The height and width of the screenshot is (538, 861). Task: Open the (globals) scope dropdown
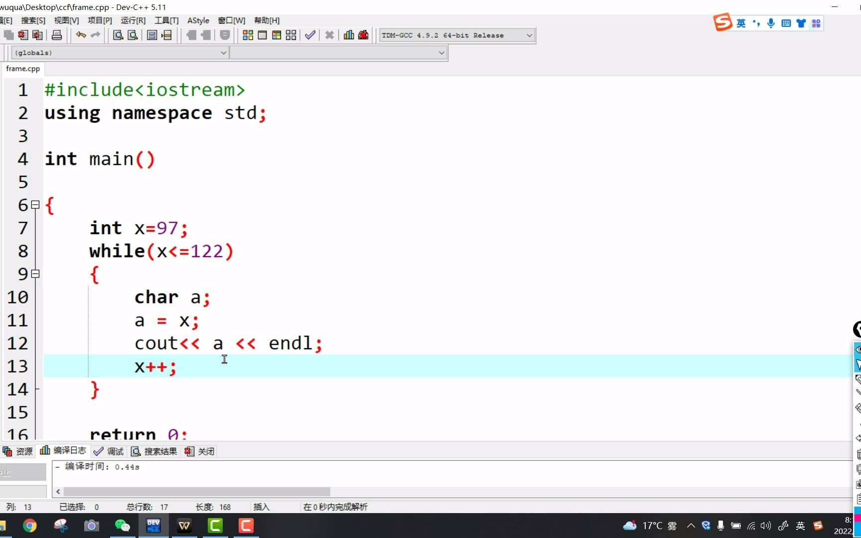[x=120, y=53]
